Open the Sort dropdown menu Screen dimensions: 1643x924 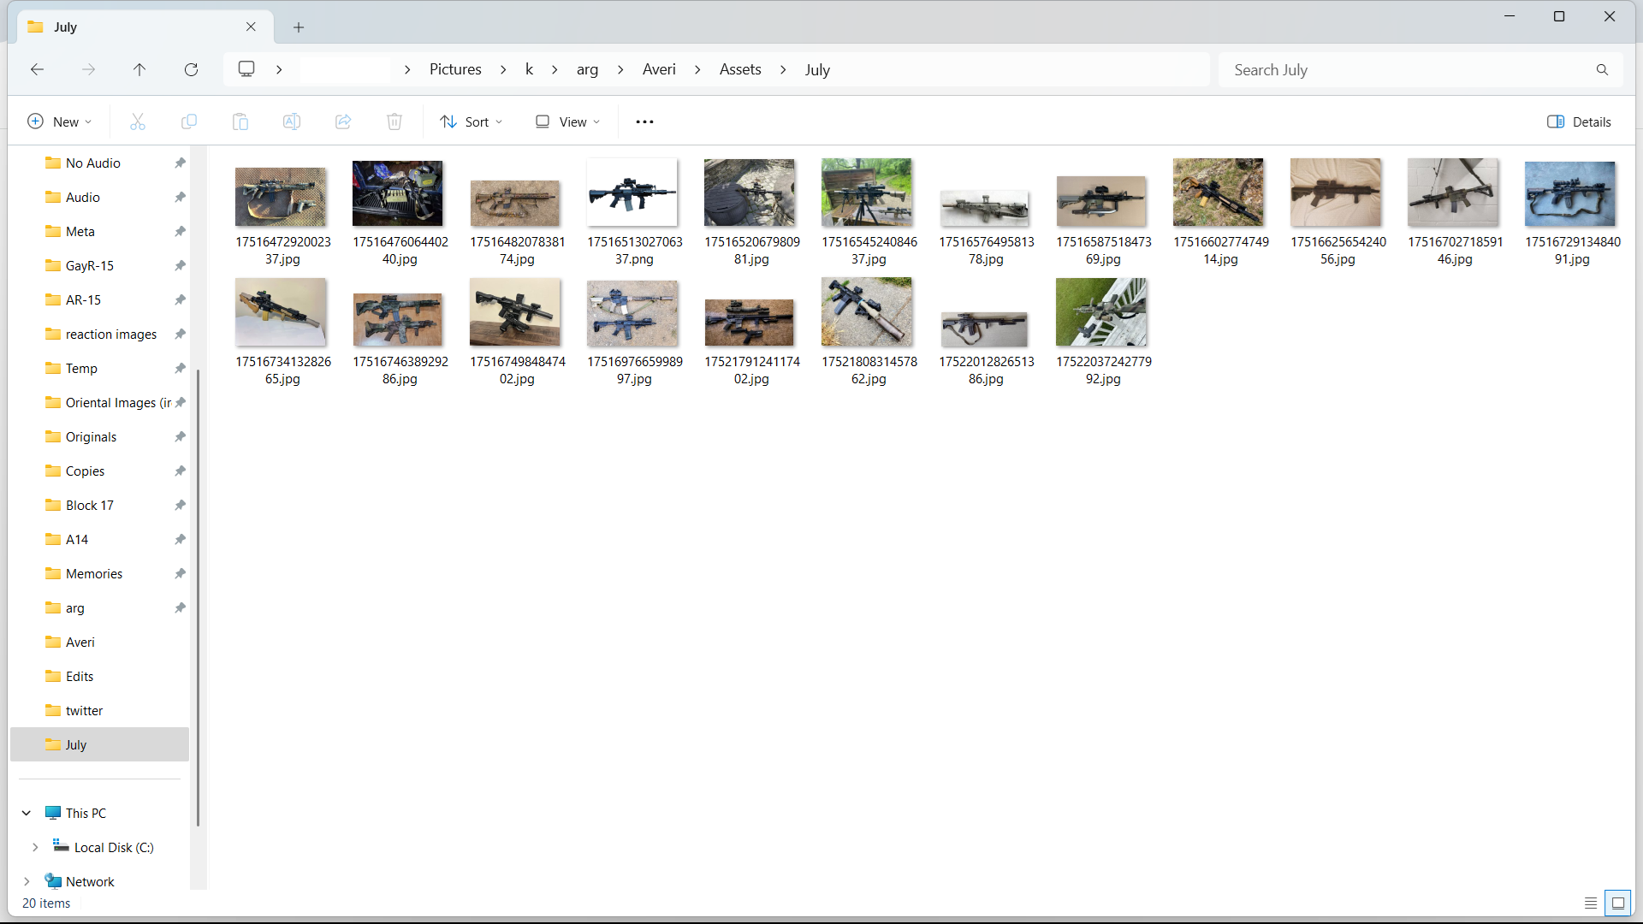tap(472, 121)
